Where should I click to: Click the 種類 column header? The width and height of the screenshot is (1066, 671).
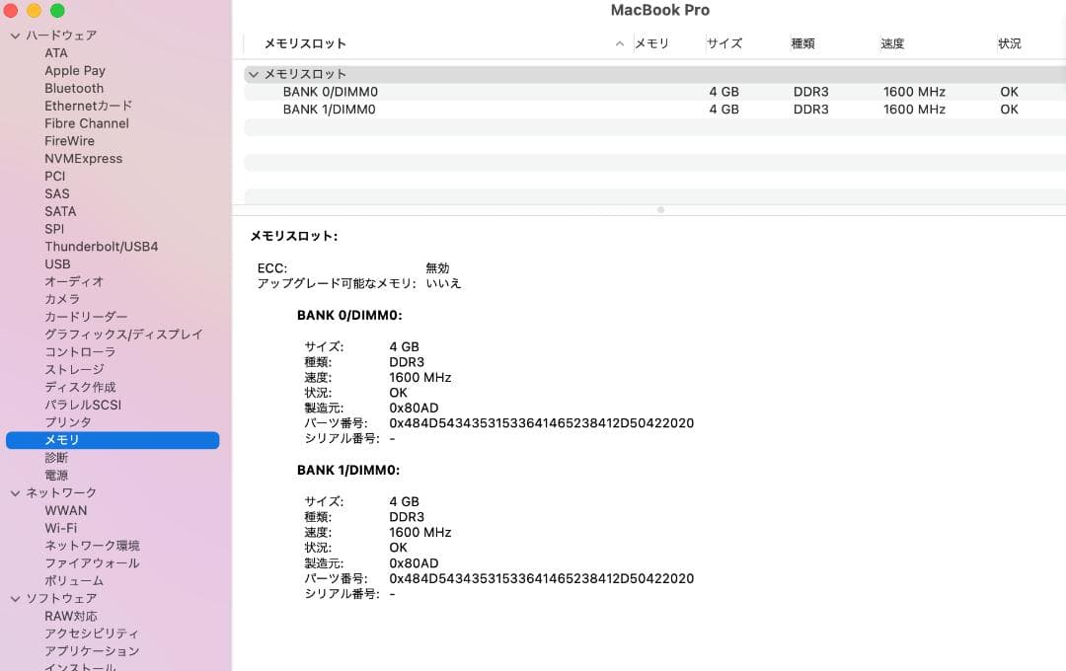(801, 43)
